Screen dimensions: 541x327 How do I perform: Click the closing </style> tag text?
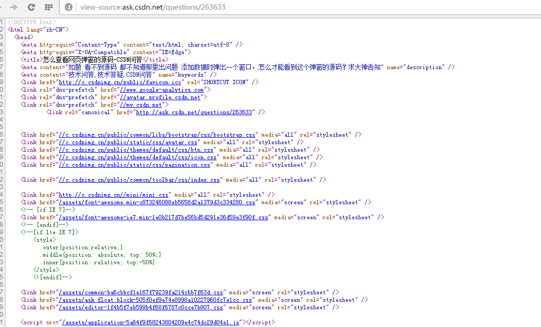tap(46, 270)
